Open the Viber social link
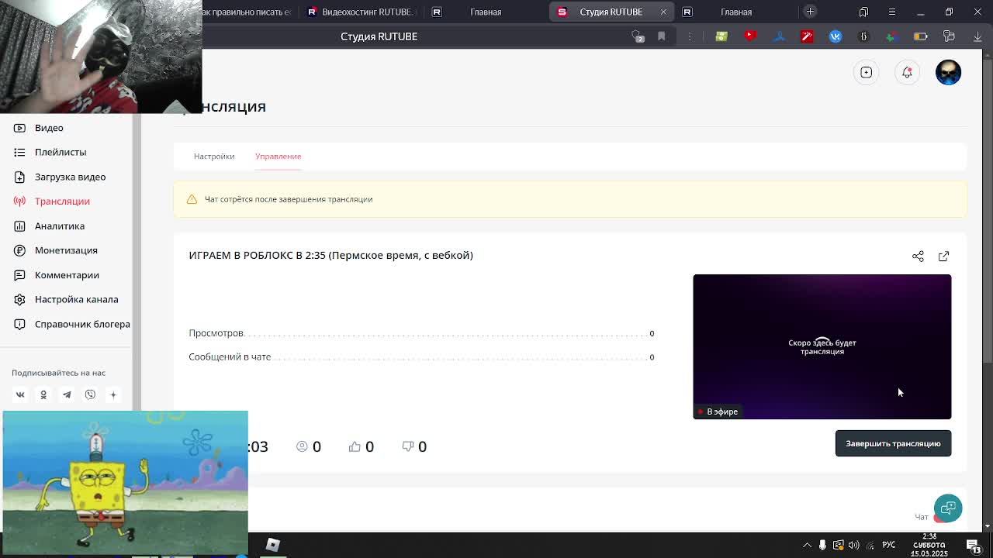The image size is (993, 558). pyautogui.click(x=90, y=394)
